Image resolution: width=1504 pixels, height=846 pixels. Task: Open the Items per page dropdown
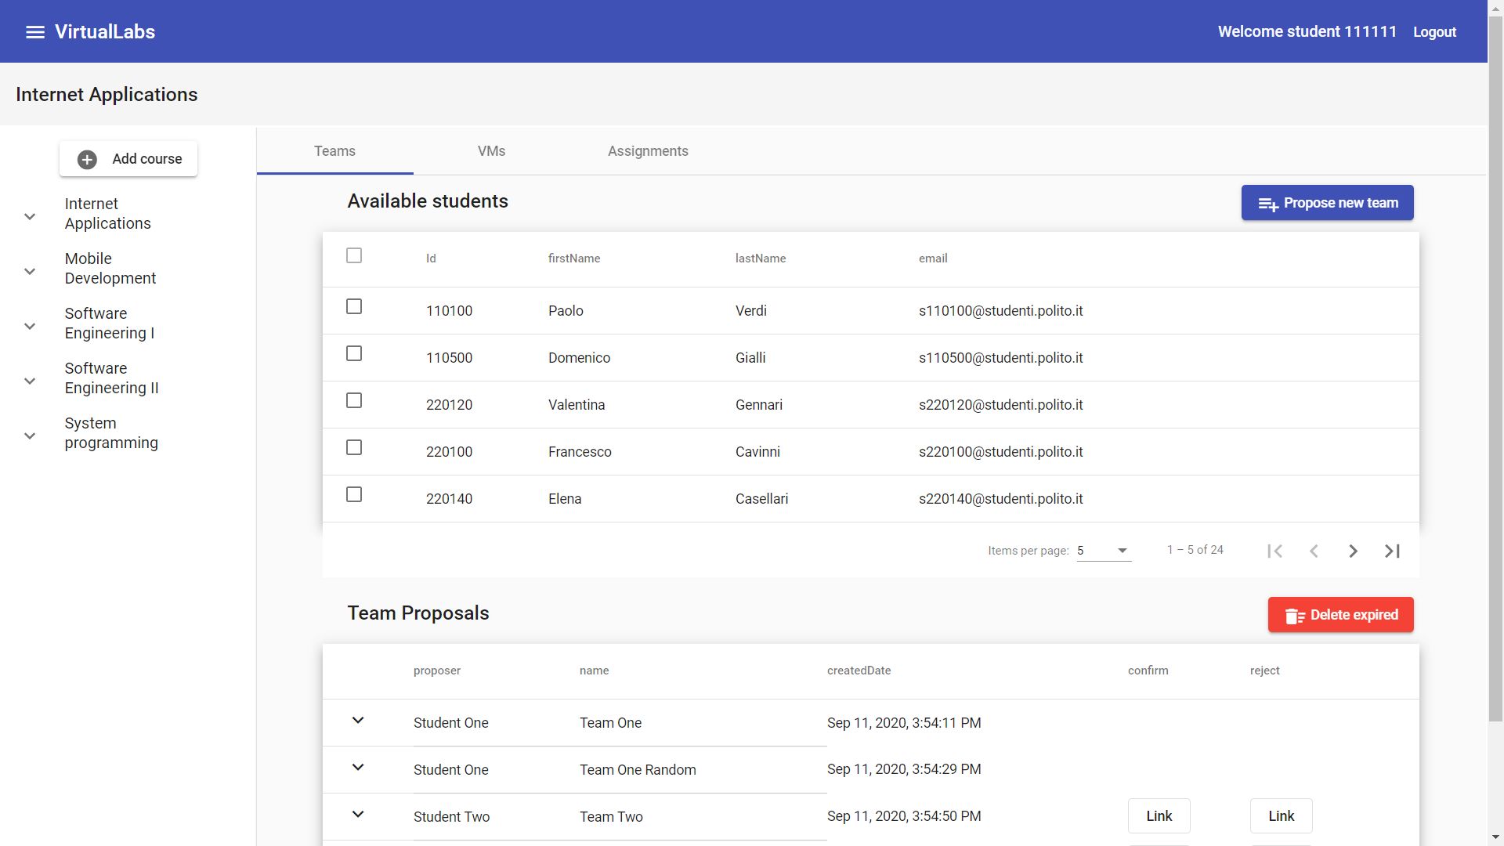(1103, 551)
